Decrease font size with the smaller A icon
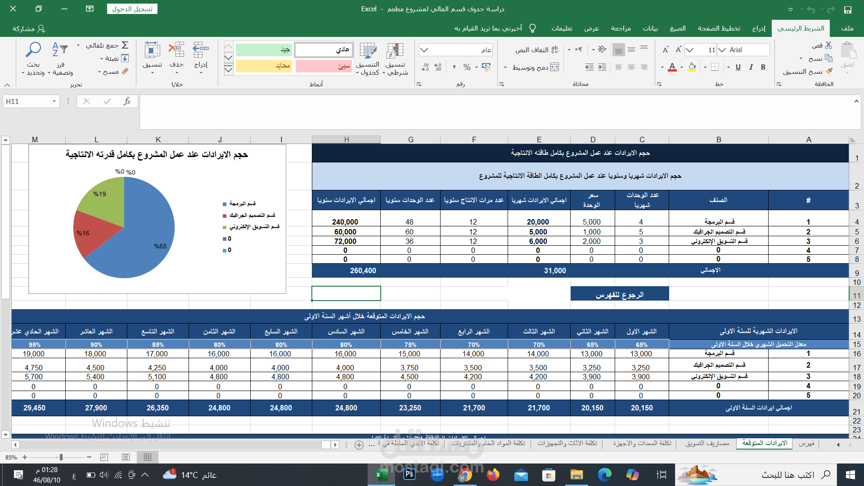Screen dimensions: 864x486 [x=666, y=50]
